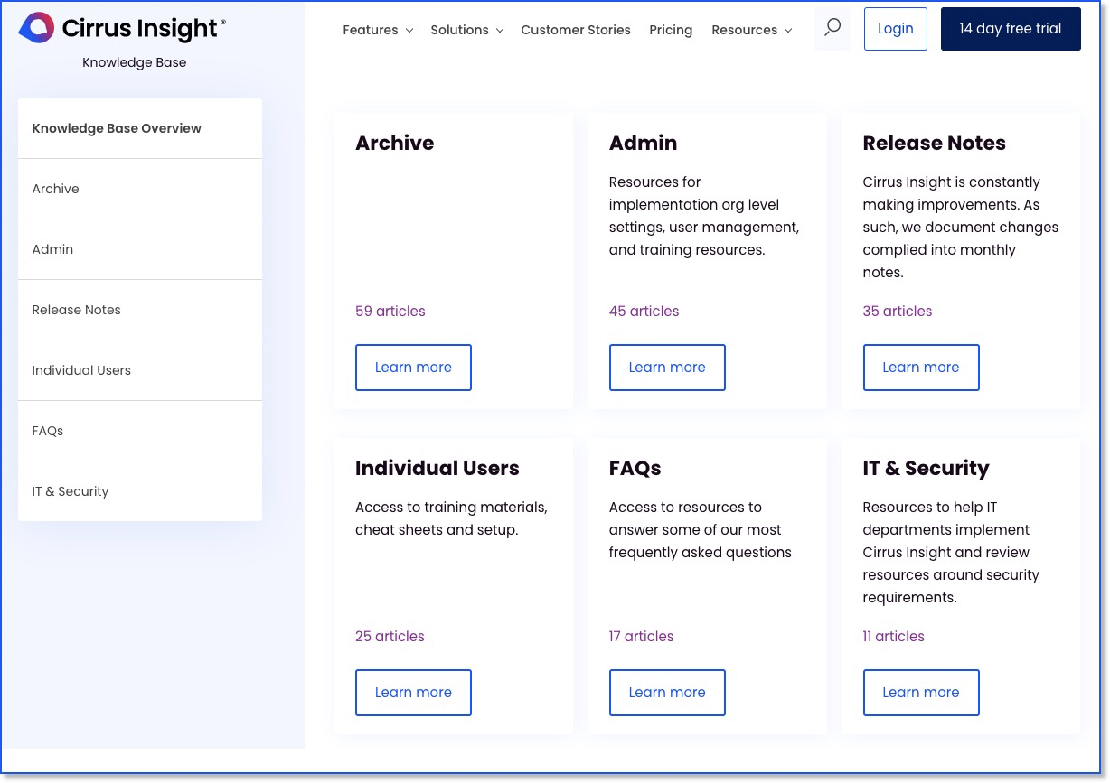Click Learn more on Admin card
This screenshot has width=1110, height=783.
[667, 368]
